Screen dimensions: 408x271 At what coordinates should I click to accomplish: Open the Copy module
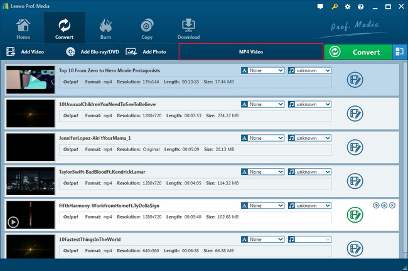click(x=147, y=29)
